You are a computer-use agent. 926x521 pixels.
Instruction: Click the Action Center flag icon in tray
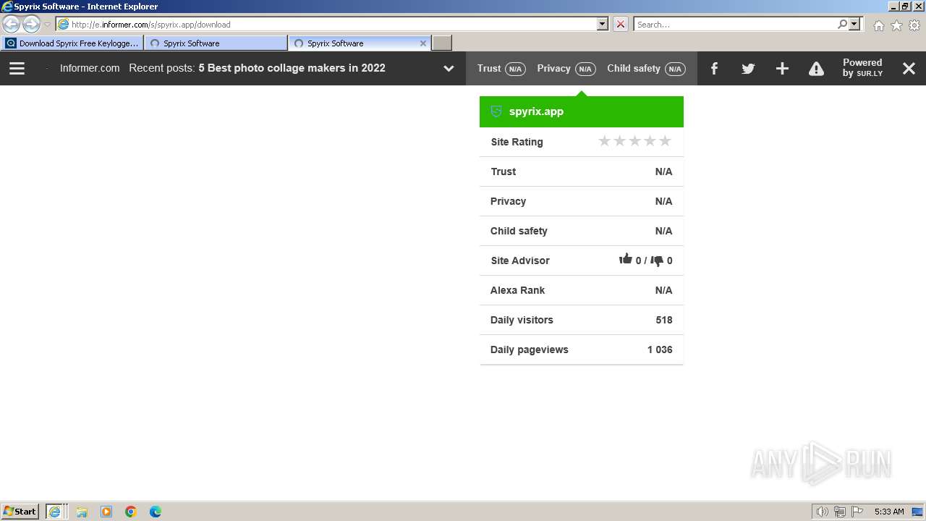[857, 512]
